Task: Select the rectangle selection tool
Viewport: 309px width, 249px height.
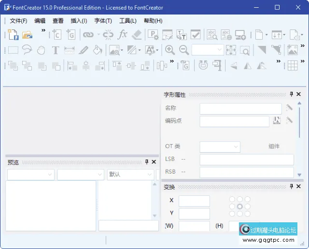Action: [13, 50]
